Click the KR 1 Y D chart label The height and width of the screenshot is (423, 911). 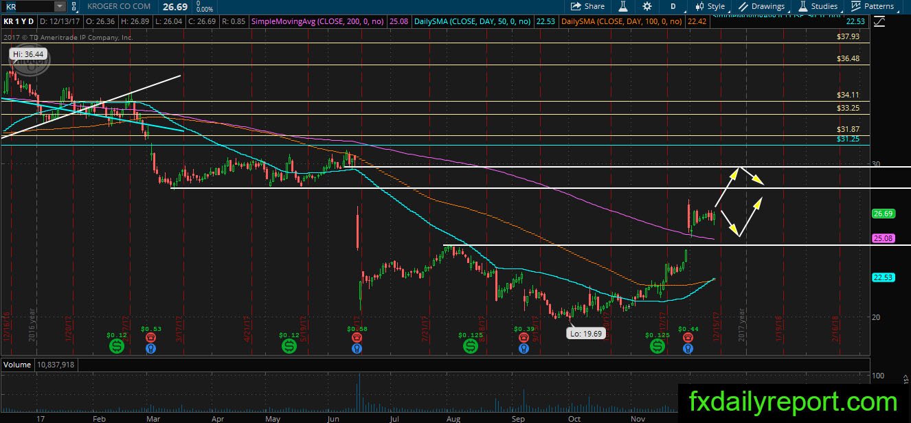coord(19,22)
